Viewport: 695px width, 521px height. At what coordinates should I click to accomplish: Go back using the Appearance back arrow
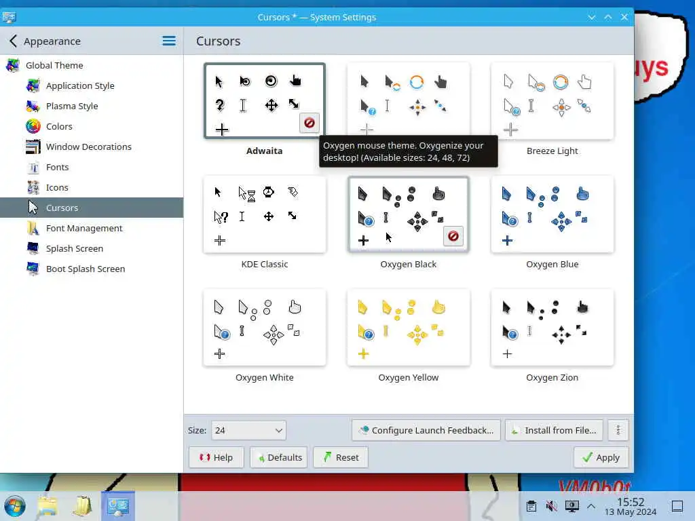(14, 41)
